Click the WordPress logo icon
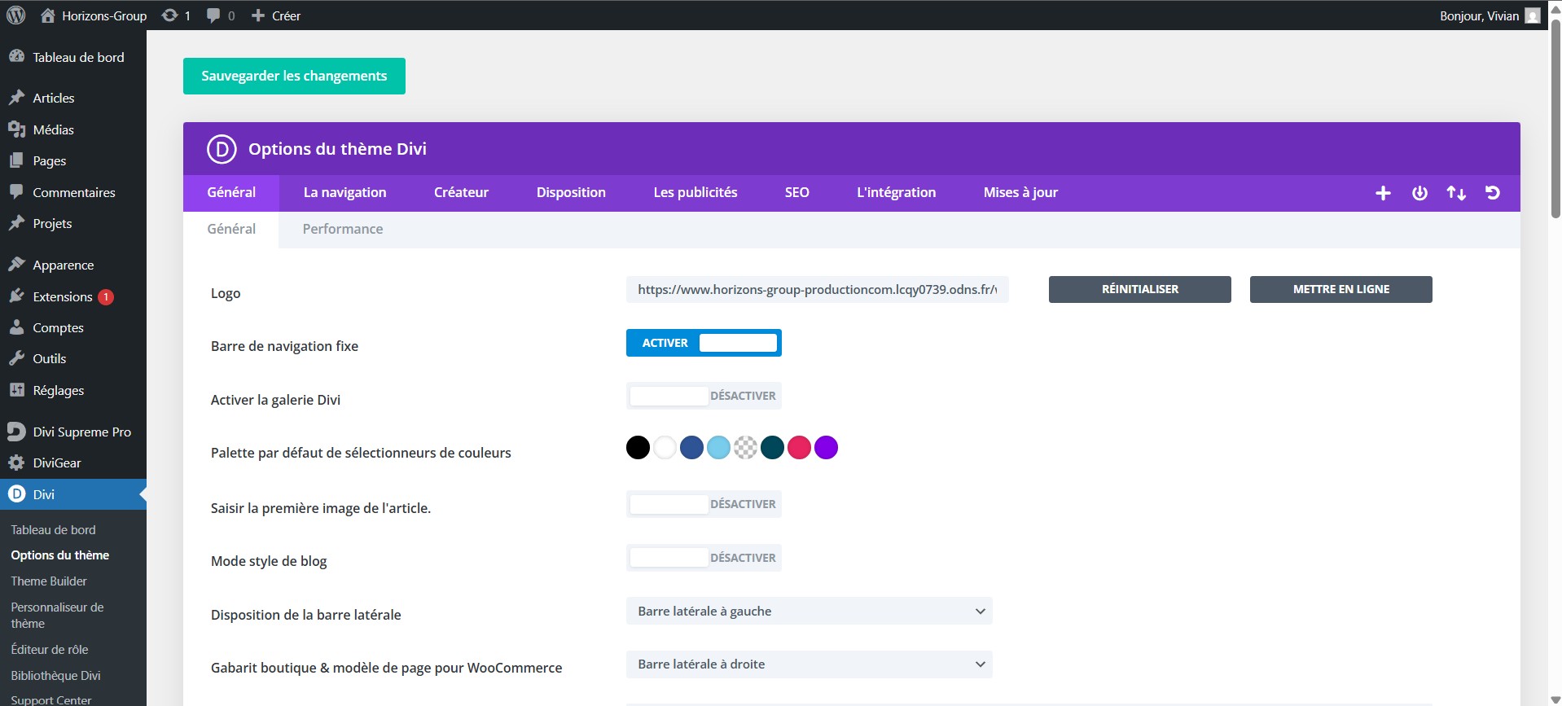 (x=16, y=15)
